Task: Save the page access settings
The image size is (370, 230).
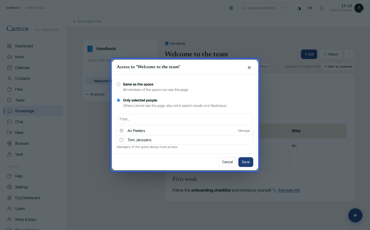Action: [246, 162]
